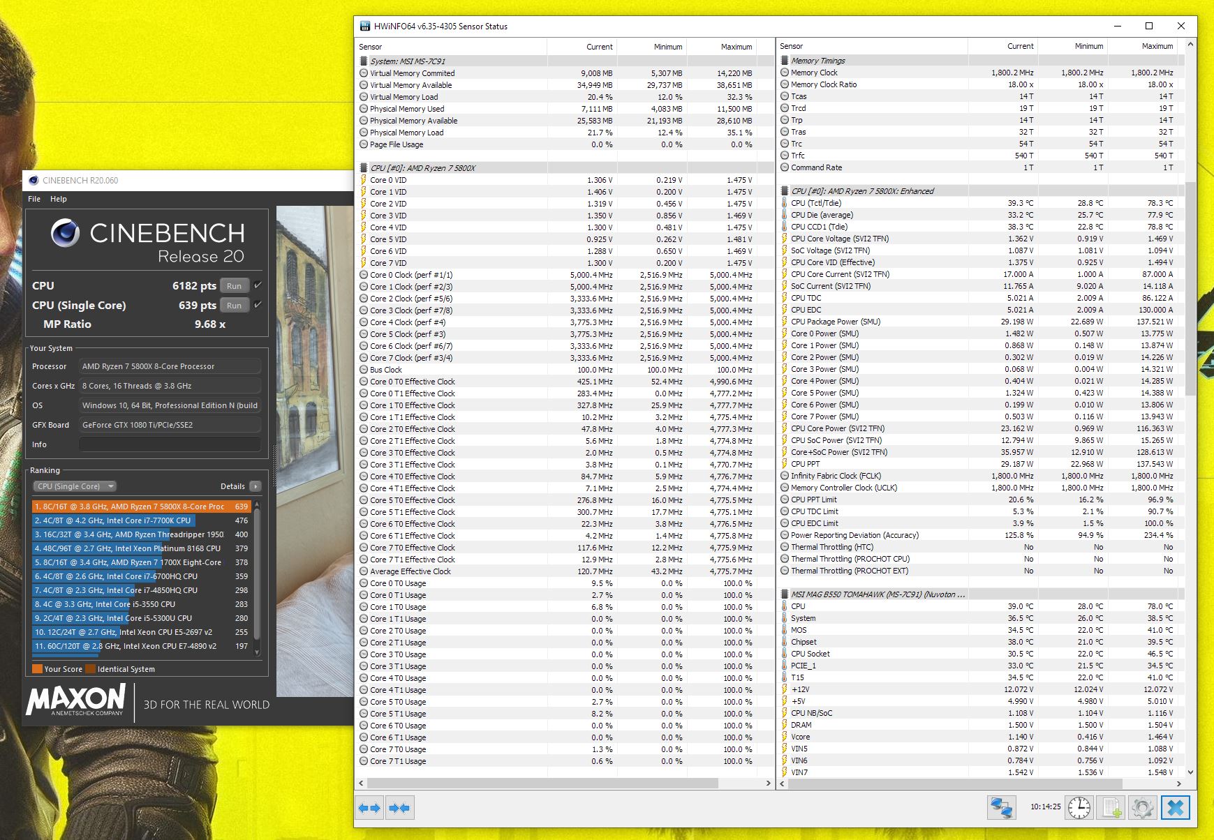The height and width of the screenshot is (840, 1214).
Task: Select the AMD Ryzen 7 5800X ranking entry
Action: tap(141, 507)
